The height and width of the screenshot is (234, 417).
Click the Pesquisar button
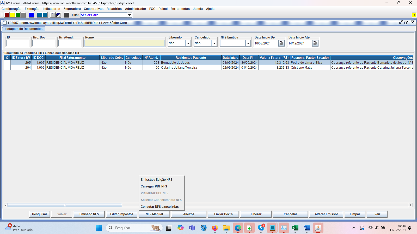pyautogui.click(x=40, y=214)
